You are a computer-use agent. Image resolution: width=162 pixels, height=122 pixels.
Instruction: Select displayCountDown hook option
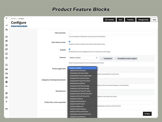(x=82, y=99)
